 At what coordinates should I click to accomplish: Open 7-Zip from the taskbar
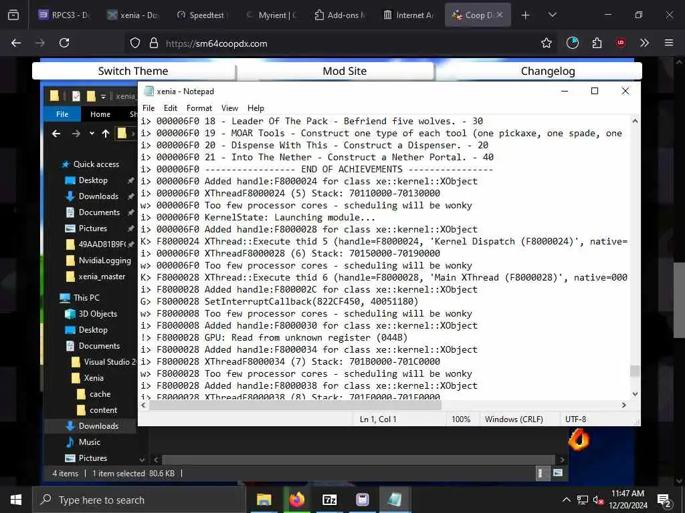[x=329, y=500]
